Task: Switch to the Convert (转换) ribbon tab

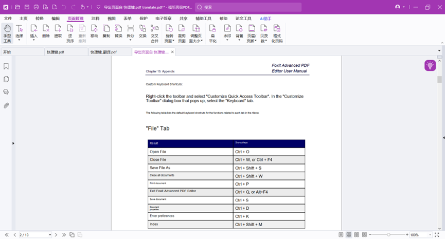Action: 40,19
